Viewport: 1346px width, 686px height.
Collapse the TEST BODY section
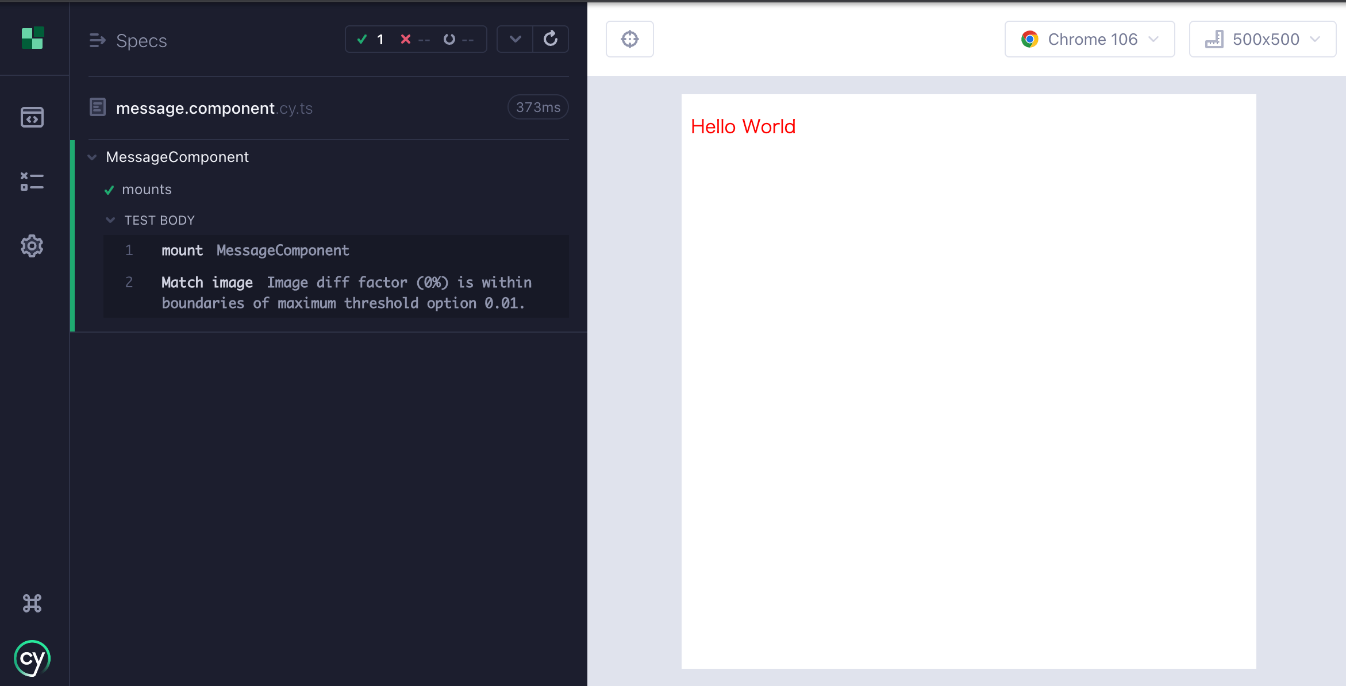pos(110,220)
